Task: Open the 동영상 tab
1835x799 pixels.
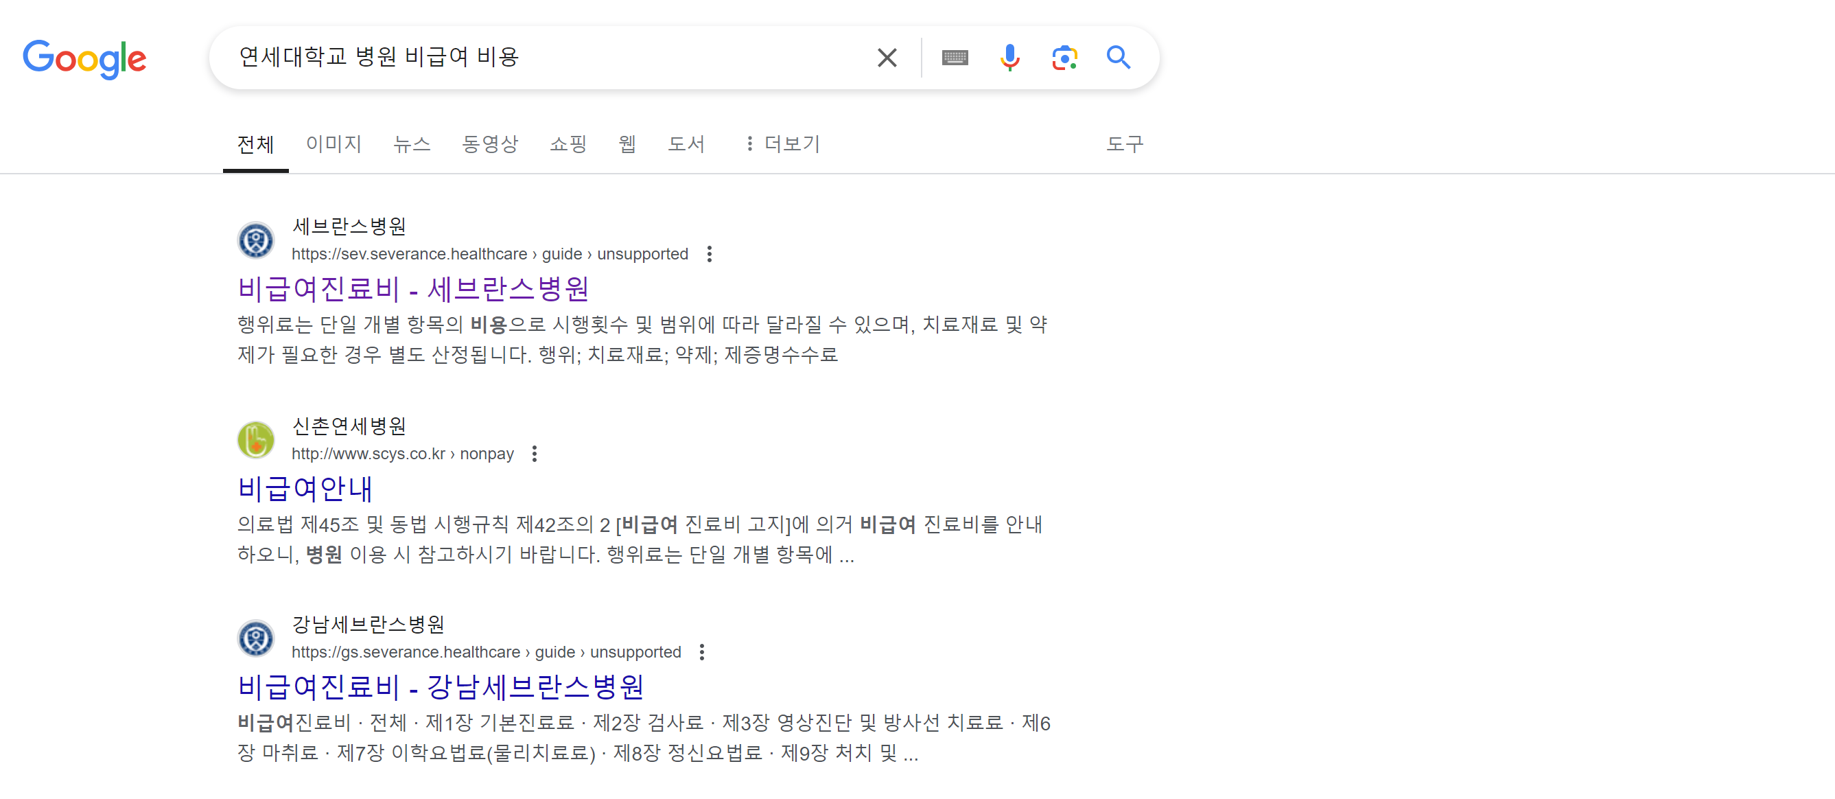Action: [490, 145]
